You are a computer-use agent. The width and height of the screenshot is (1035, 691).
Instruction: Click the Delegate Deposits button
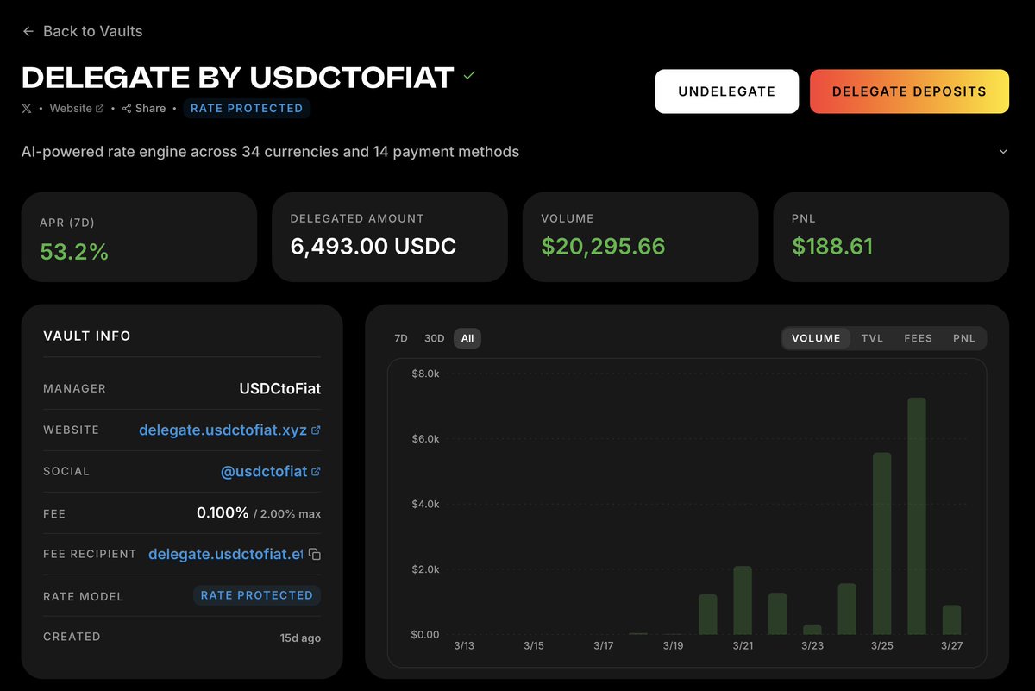click(909, 91)
